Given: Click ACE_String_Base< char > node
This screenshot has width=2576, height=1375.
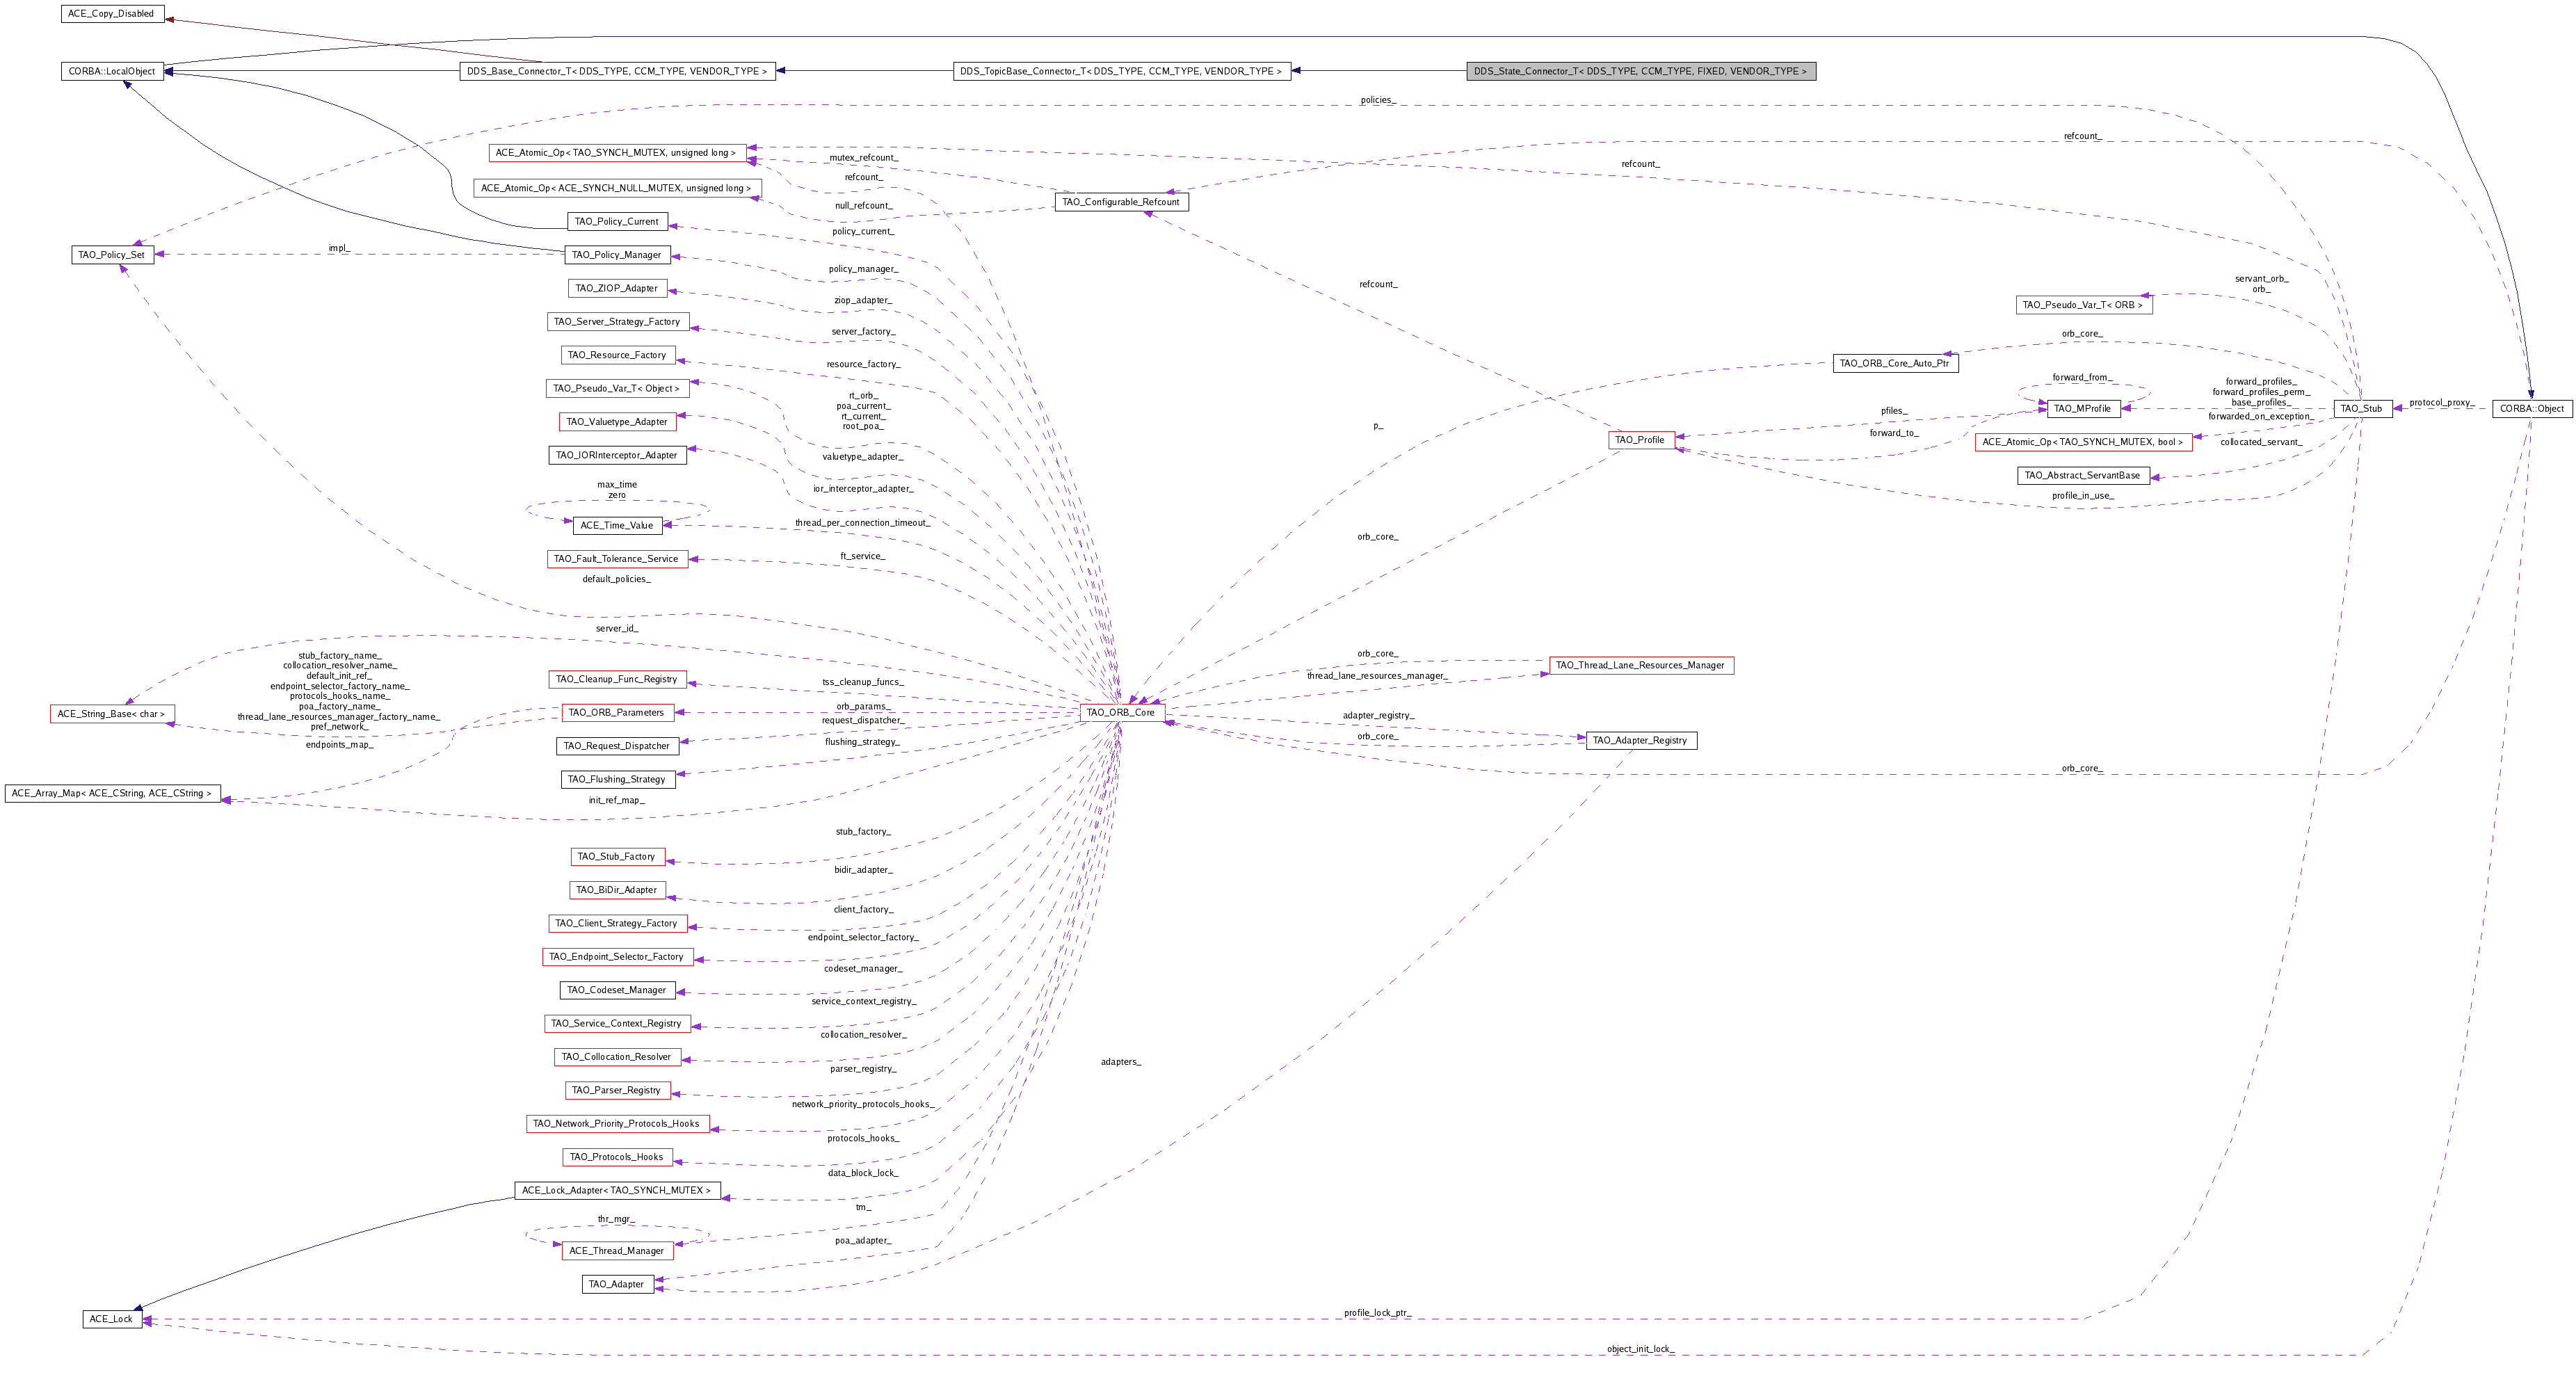Looking at the screenshot, I should 112,713.
